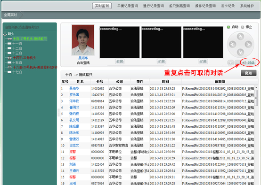This screenshot has height=185, width=261.
Task: Pan the camera down with the arrow
Action: coord(240,52)
